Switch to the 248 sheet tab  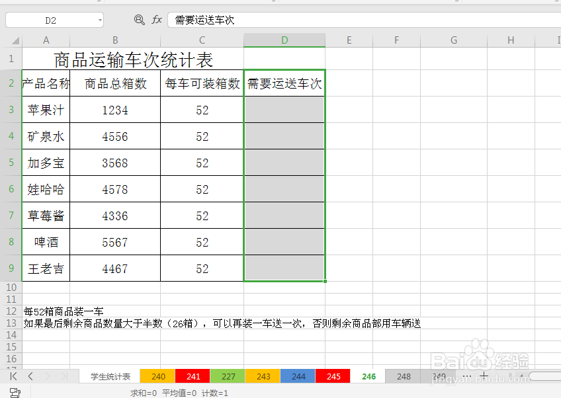404,376
